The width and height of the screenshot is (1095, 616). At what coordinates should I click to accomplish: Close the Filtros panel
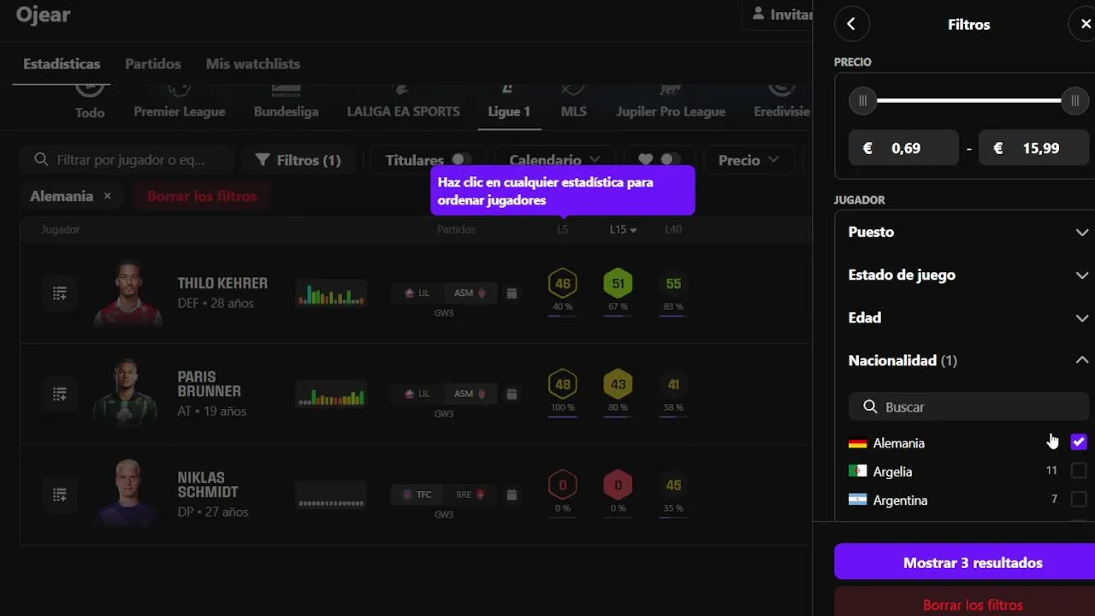pyautogui.click(x=1085, y=24)
